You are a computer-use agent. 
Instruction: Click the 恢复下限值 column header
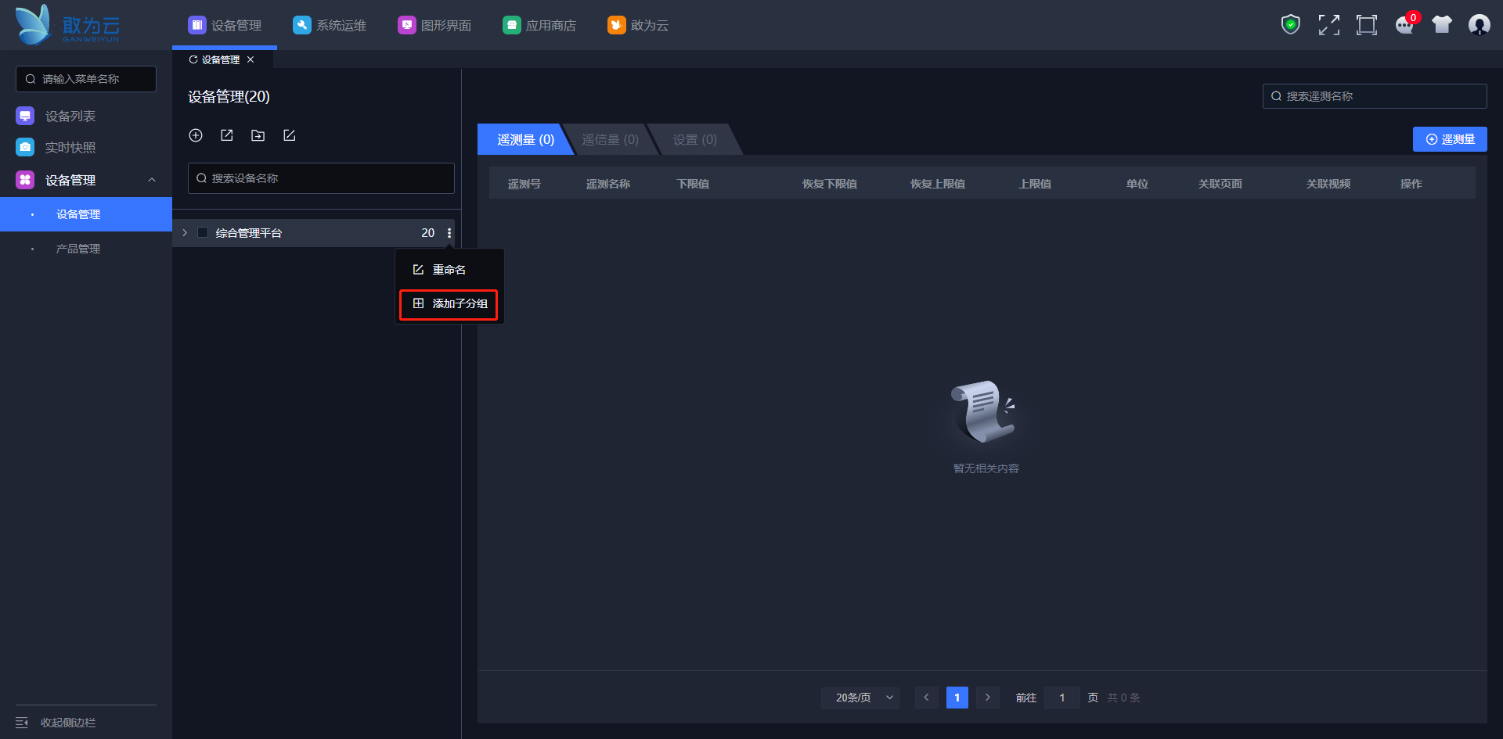(829, 184)
